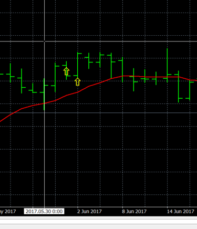The image size is (197, 229).
Task: Click the 2 Jun 2017 date label
Action: click(89, 211)
